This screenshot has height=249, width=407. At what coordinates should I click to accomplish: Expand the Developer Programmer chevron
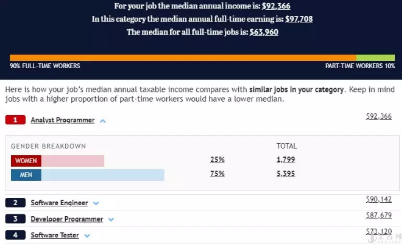click(111, 219)
